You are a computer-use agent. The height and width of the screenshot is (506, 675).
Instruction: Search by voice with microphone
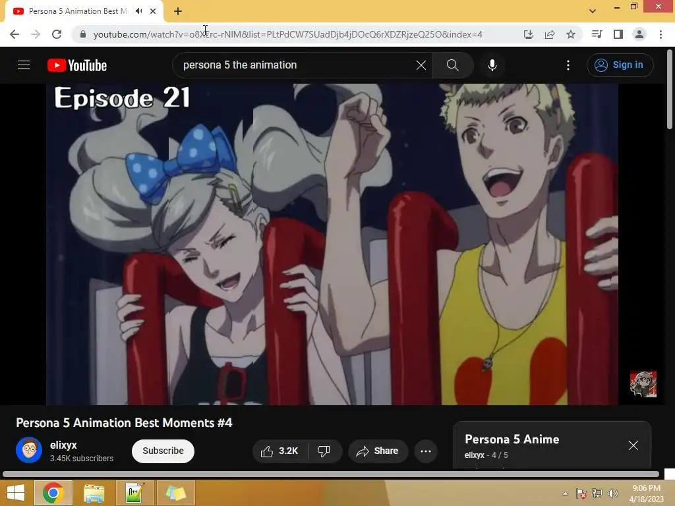pyautogui.click(x=492, y=65)
